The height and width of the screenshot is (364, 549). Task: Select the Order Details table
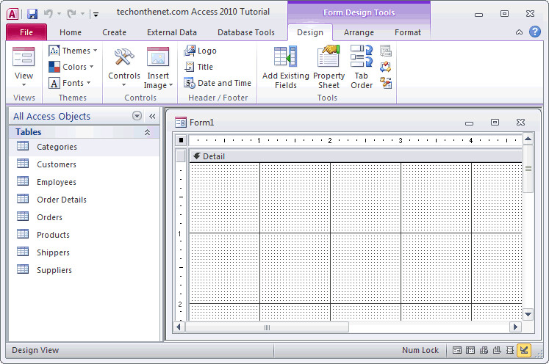(84, 200)
